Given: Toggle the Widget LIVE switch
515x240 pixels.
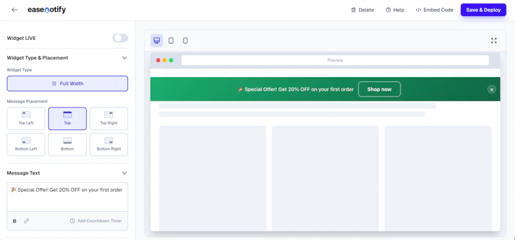Looking at the screenshot, I should 120,38.
